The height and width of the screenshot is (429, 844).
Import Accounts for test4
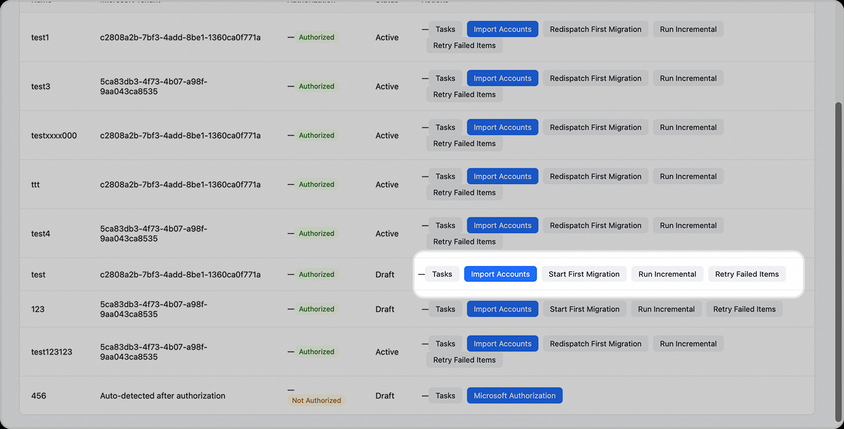click(502, 226)
